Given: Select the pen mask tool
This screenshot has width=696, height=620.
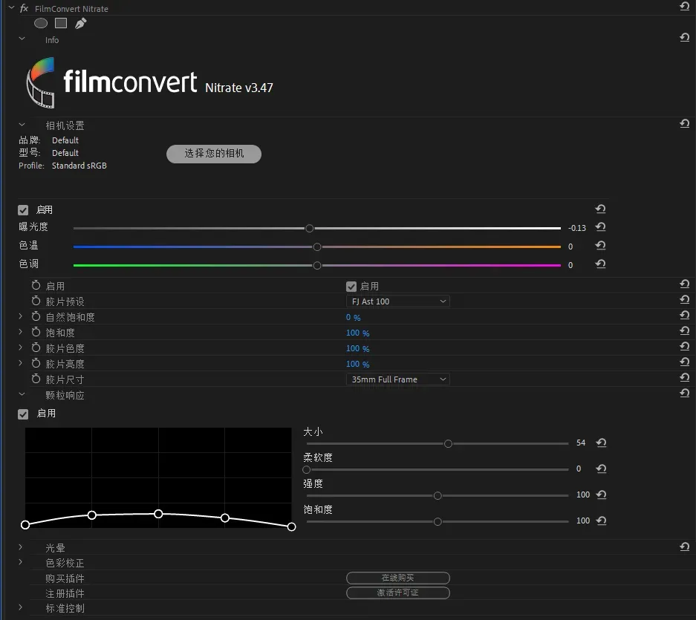Looking at the screenshot, I should [80, 23].
